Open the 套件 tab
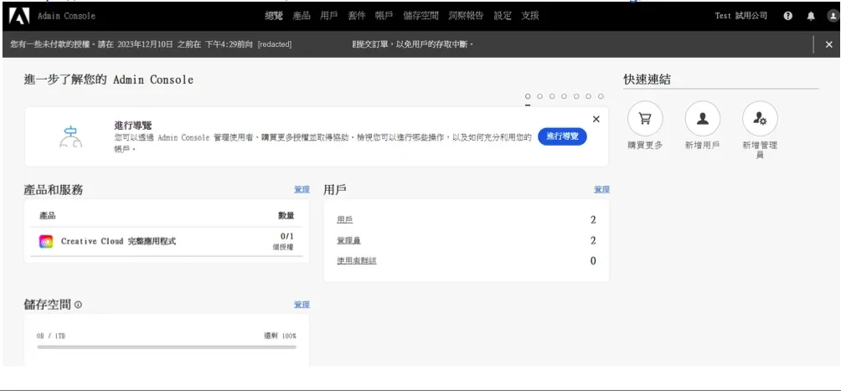Viewport: 841px width, 391px height. tap(357, 16)
